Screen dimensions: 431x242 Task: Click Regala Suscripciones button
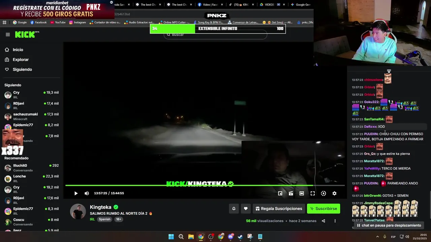[x=279, y=209]
